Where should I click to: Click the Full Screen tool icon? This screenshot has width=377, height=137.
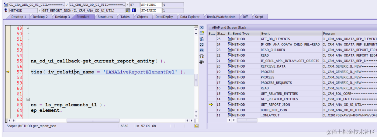[x=201, y=45]
